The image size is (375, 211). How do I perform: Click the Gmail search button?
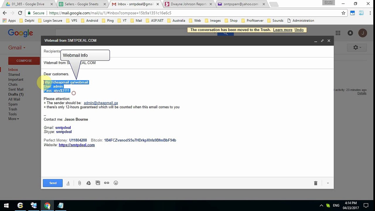click(225, 33)
